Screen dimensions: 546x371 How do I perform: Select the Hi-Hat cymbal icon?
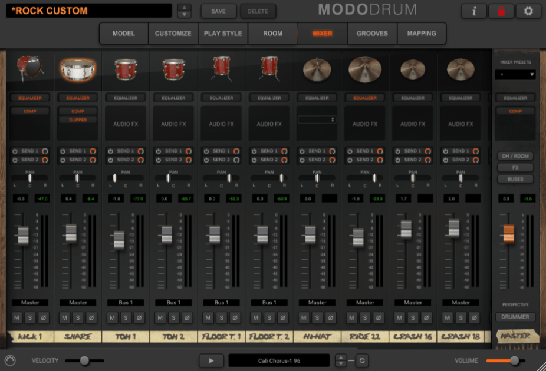click(x=317, y=69)
